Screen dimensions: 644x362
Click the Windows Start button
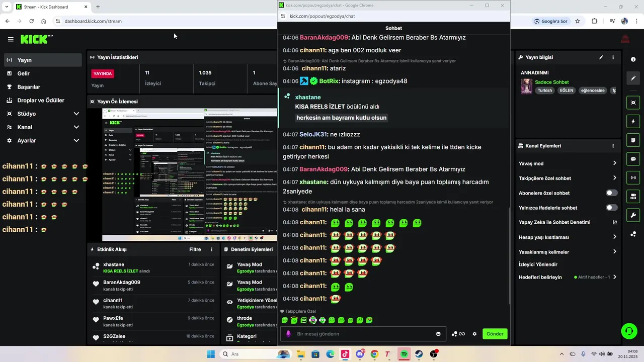pos(210,354)
